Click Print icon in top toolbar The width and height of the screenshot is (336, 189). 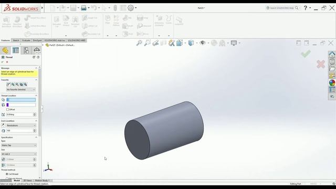click(x=84, y=8)
